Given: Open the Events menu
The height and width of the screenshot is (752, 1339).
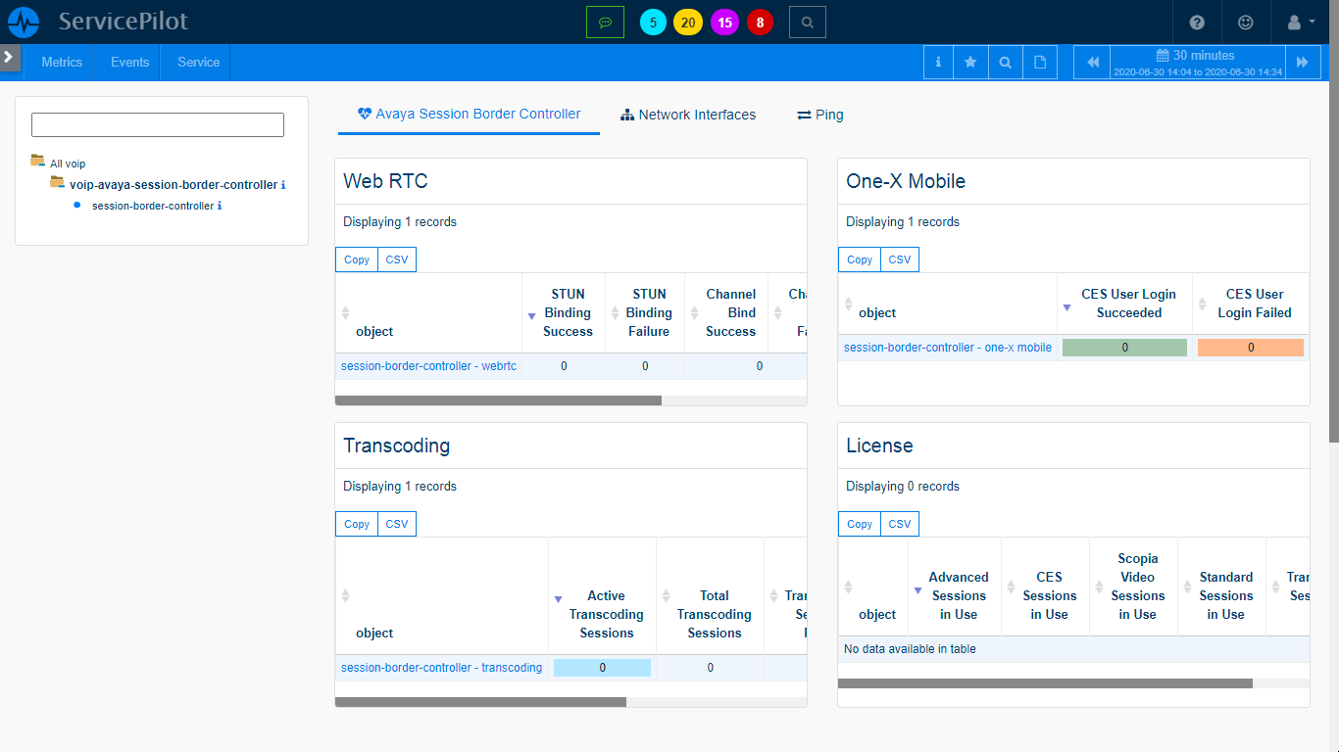Looking at the screenshot, I should click(x=129, y=62).
